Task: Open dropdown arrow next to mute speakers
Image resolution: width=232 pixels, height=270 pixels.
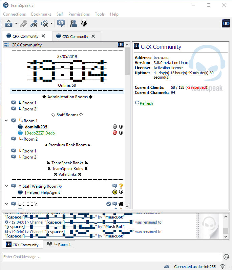Action: (x=51, y=23)
